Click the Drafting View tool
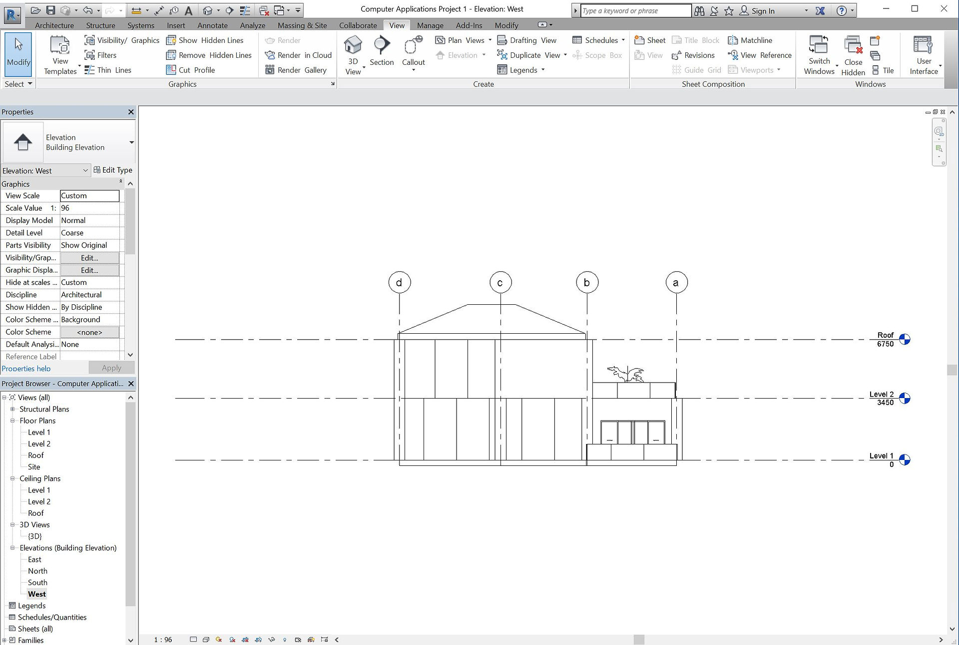The height and width of the screenshot is (645, 959). pyautogui.click(x=527, y=40)
